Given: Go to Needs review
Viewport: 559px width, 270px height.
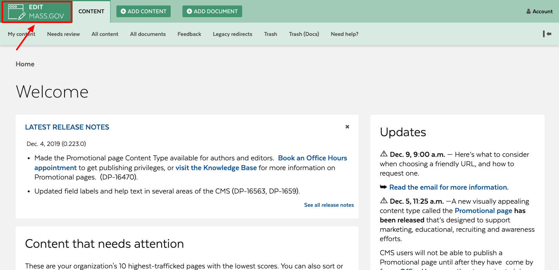Looking at the screenshot, I should 63,34.
